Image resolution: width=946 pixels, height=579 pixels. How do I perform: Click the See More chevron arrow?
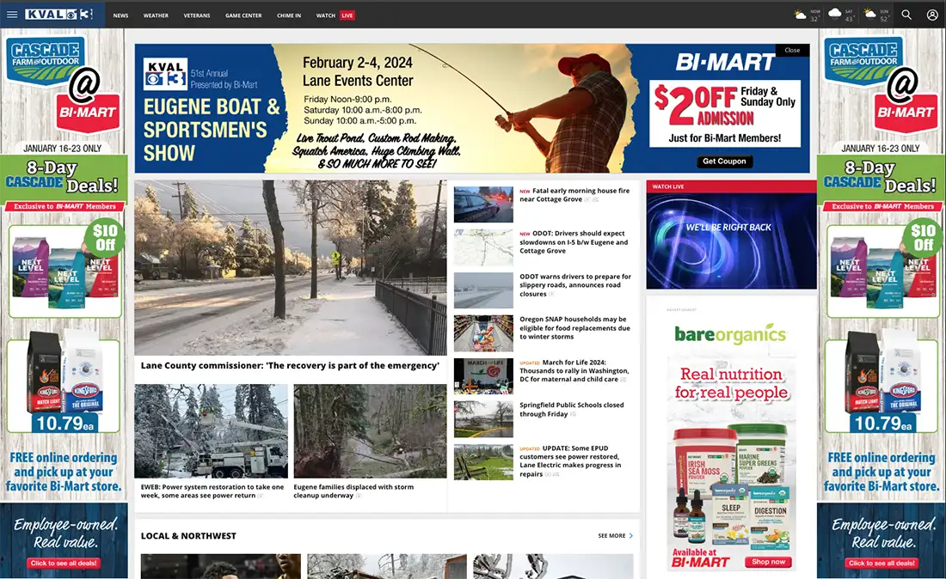point(631,536)
